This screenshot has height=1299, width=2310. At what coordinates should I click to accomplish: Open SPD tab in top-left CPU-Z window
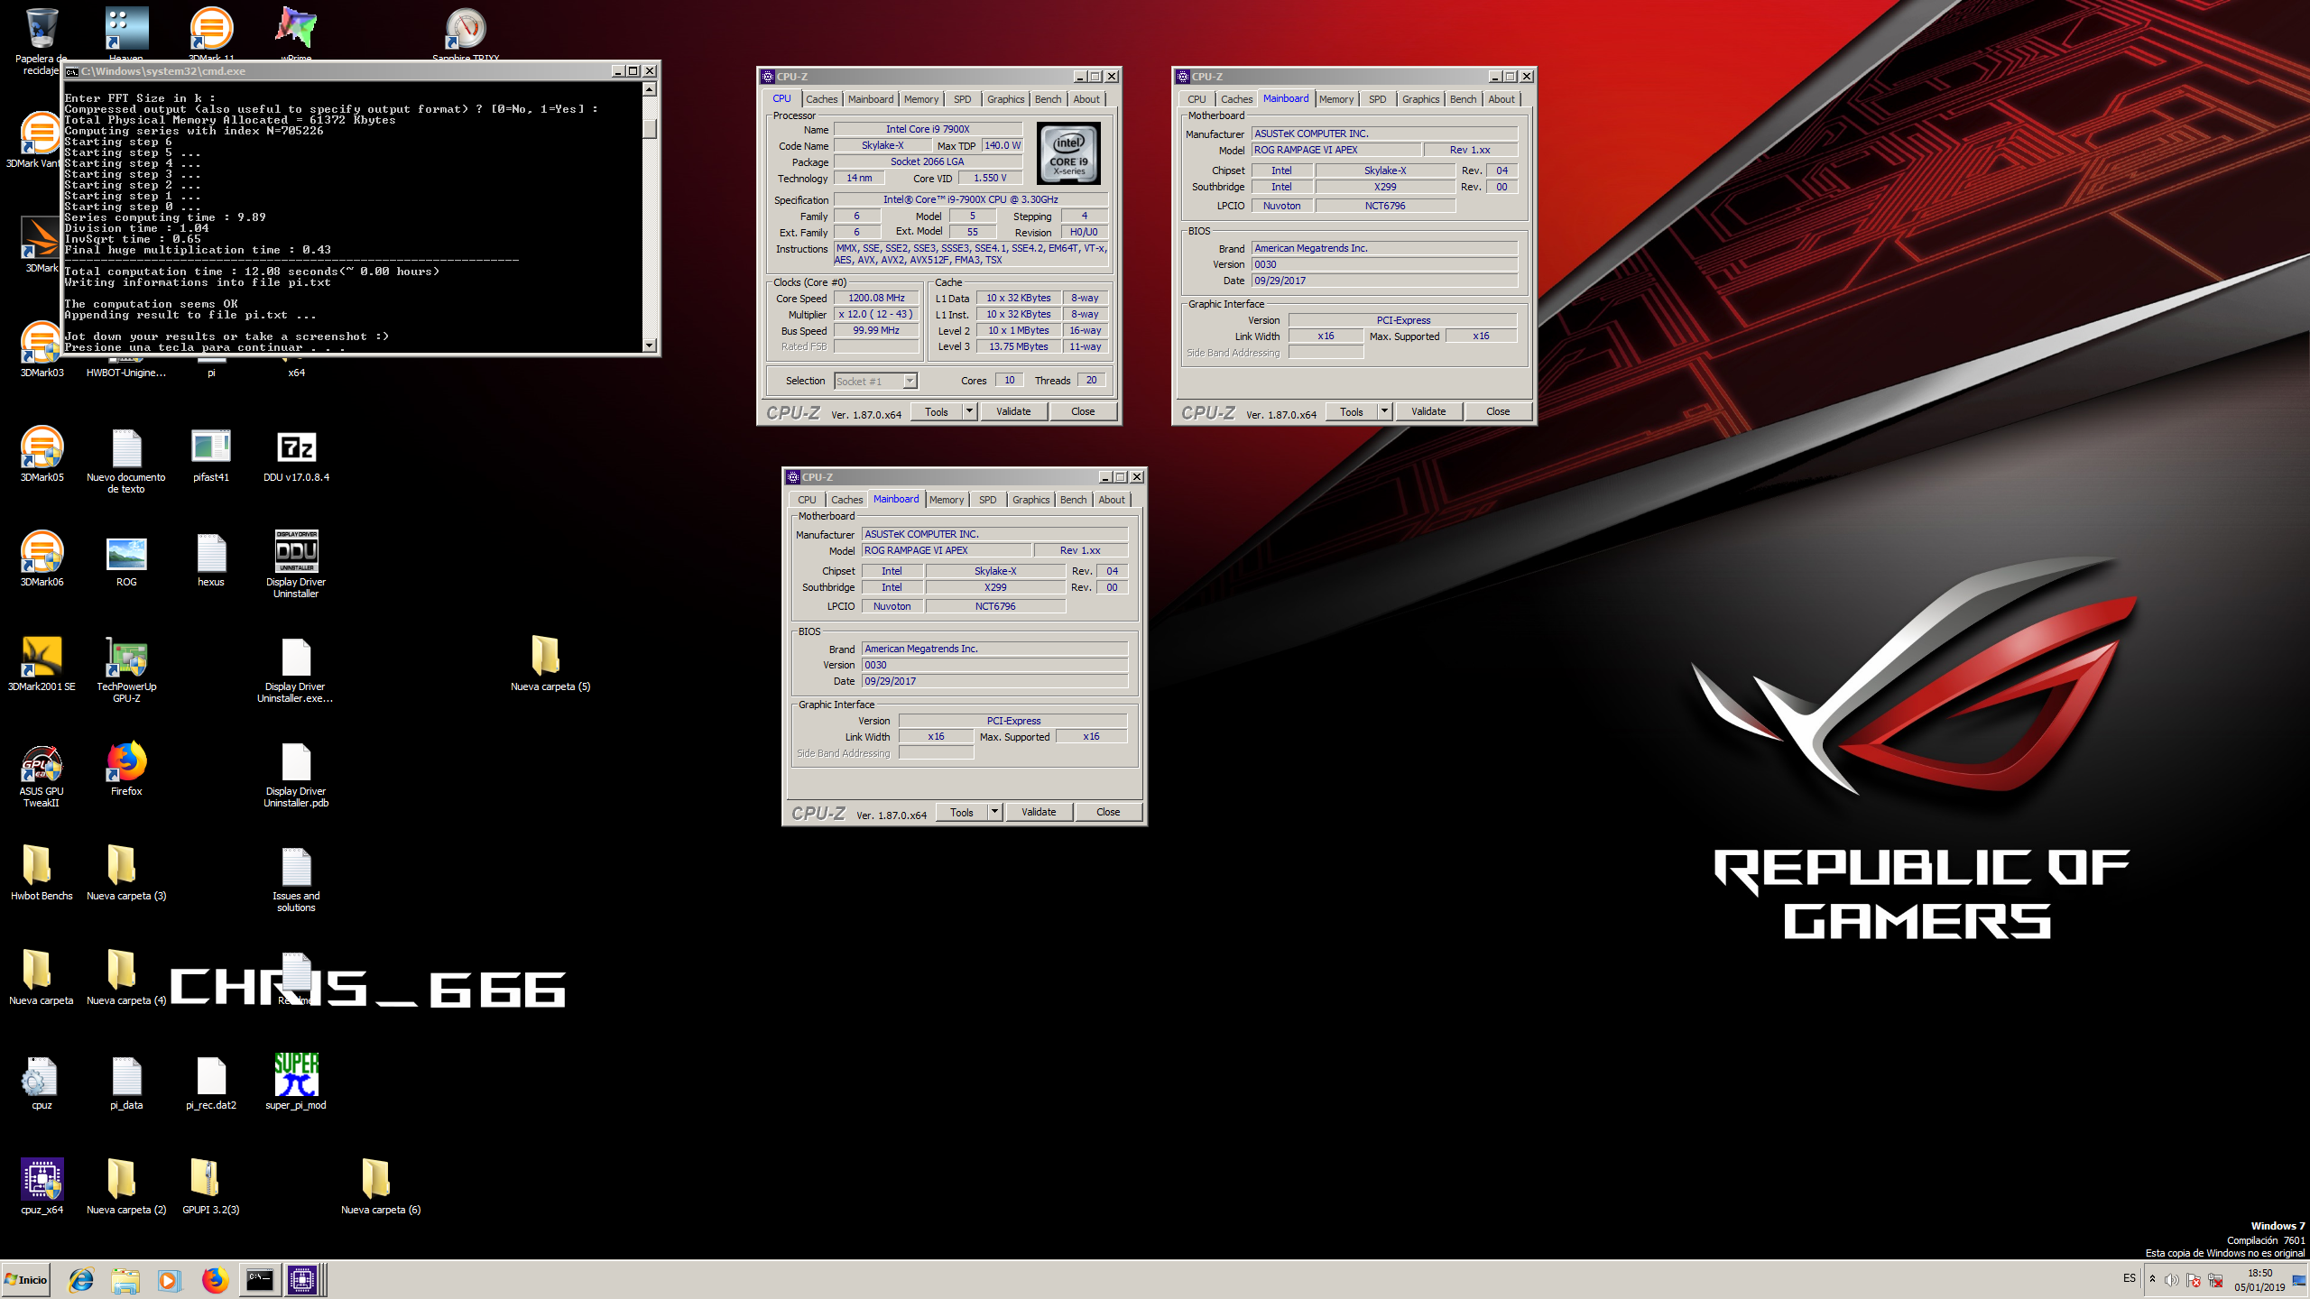963,99
